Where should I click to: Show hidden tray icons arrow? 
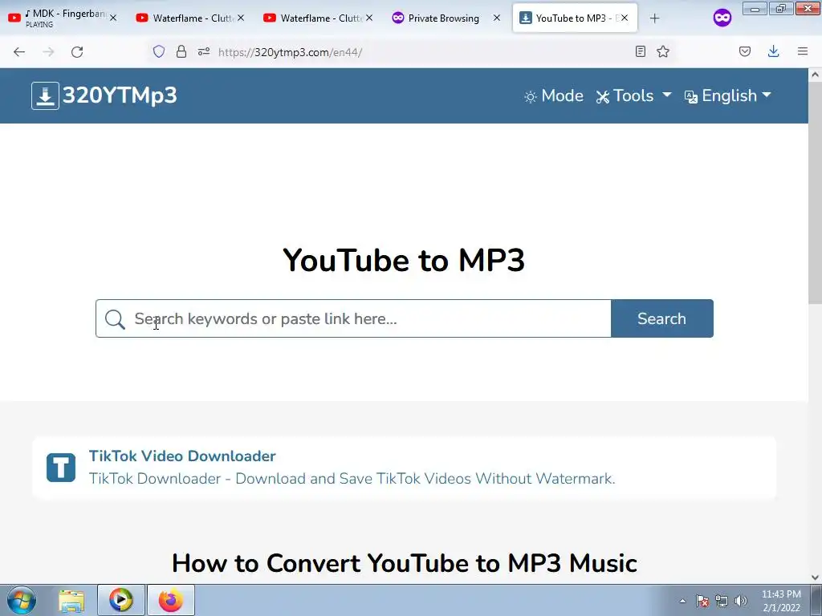coord(682,601)
